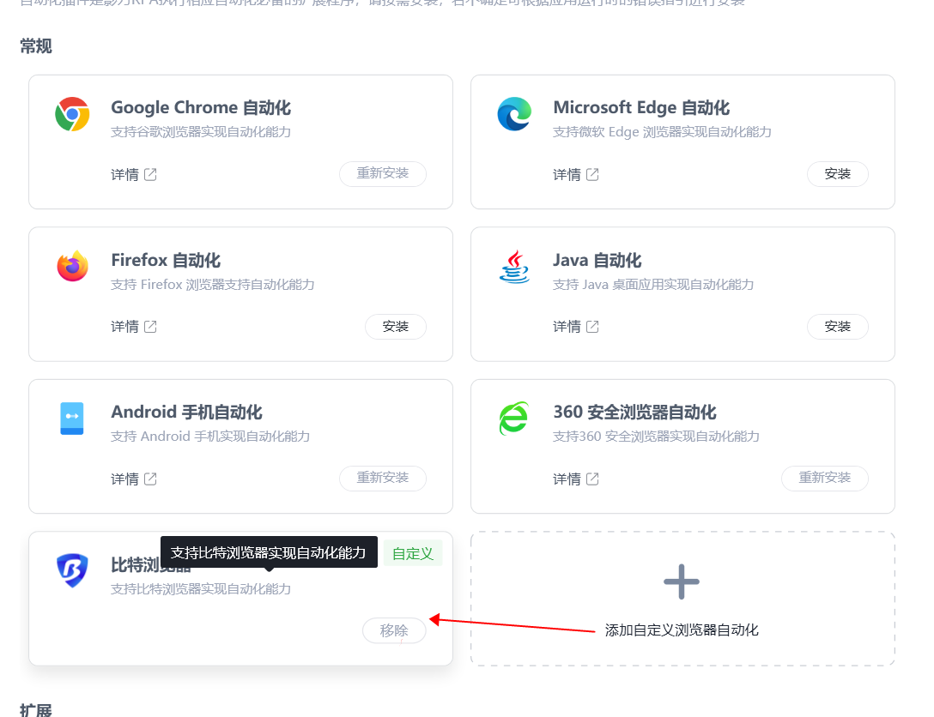Open external link icon beside Java 详情
The height and width of the screenshot is (717, 934).
(x=592, y=327)
